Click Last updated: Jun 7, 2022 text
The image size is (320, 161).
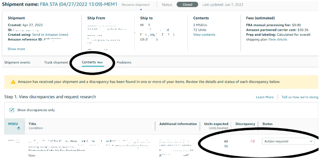tap(223, 5)
